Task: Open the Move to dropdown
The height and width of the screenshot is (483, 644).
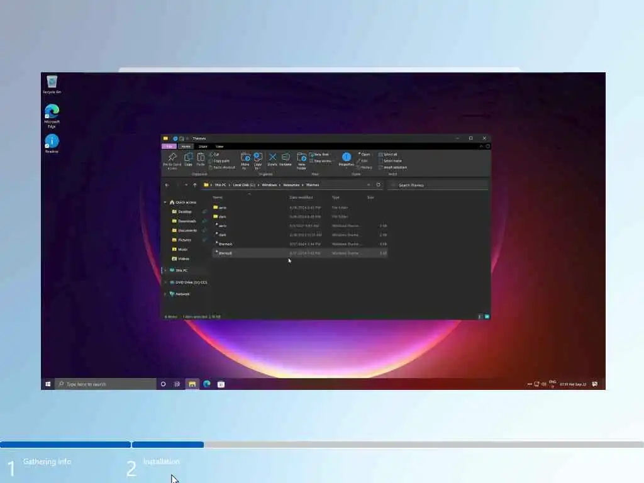Action: point(245,160)
